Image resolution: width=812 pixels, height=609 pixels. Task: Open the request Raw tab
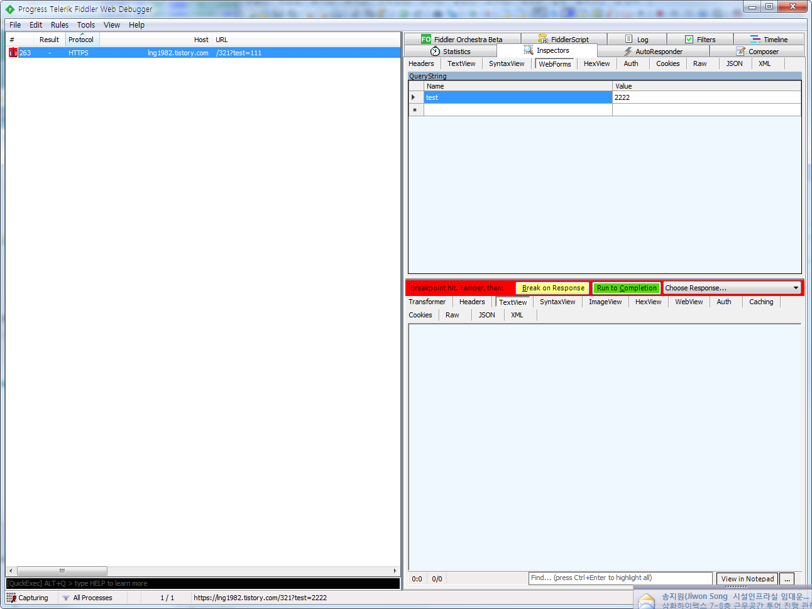(700, 63)
